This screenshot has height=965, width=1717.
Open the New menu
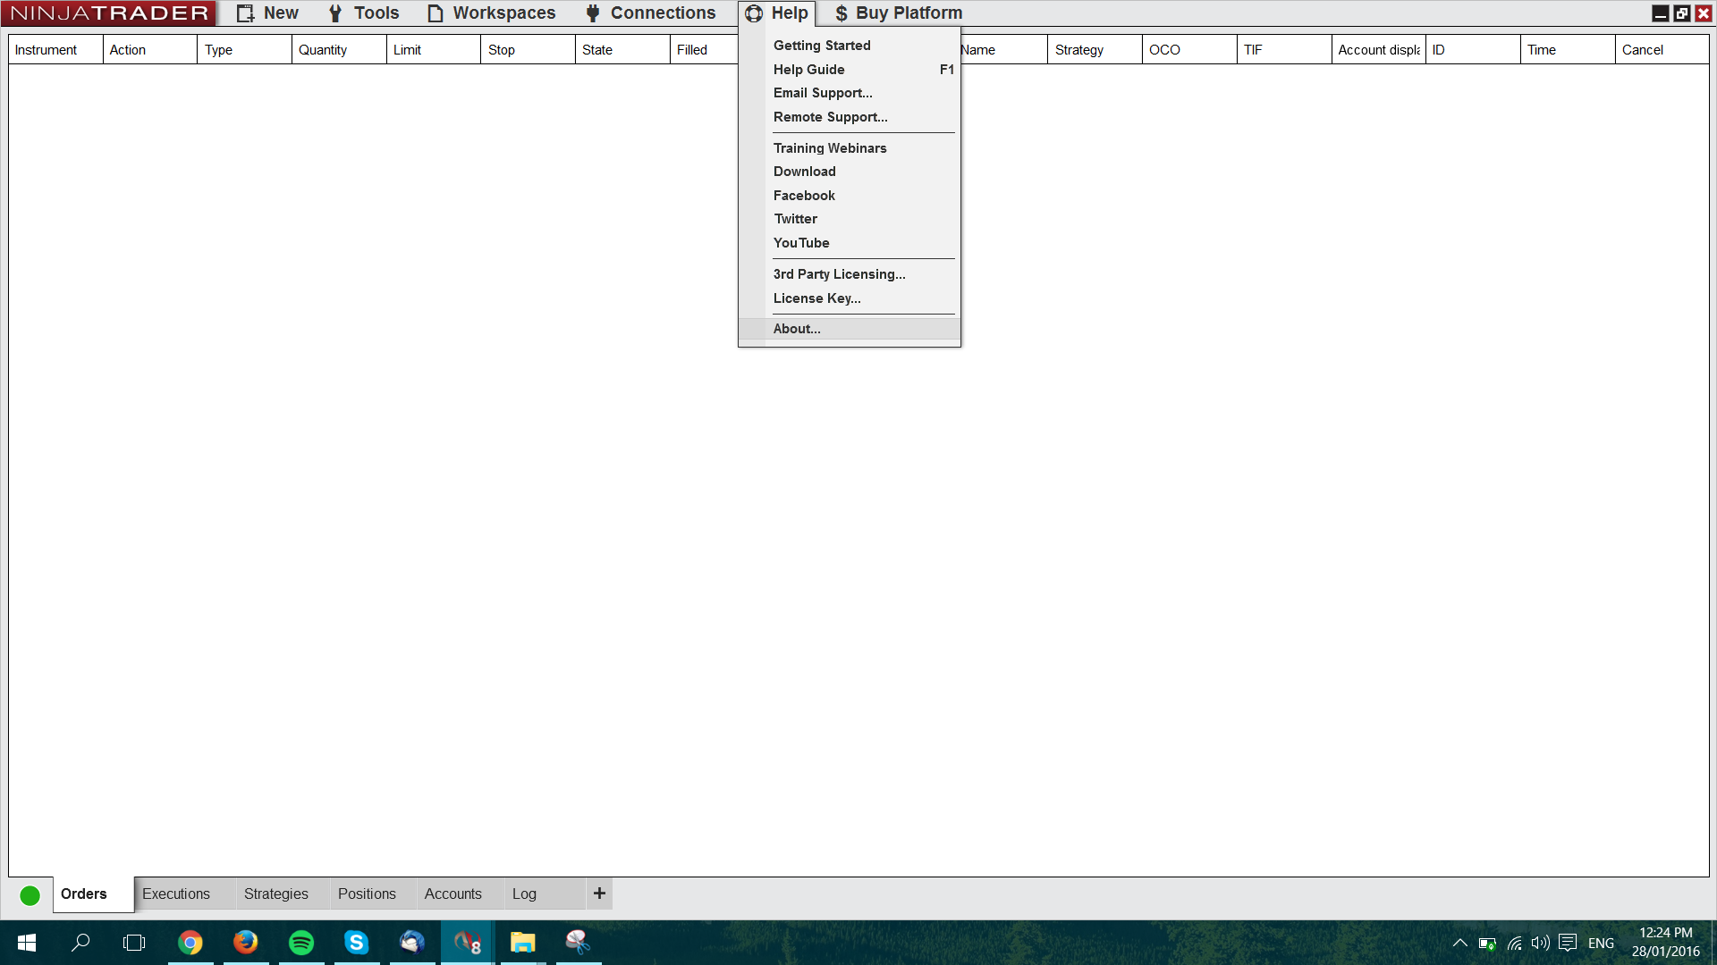click(x=267, y=13)
